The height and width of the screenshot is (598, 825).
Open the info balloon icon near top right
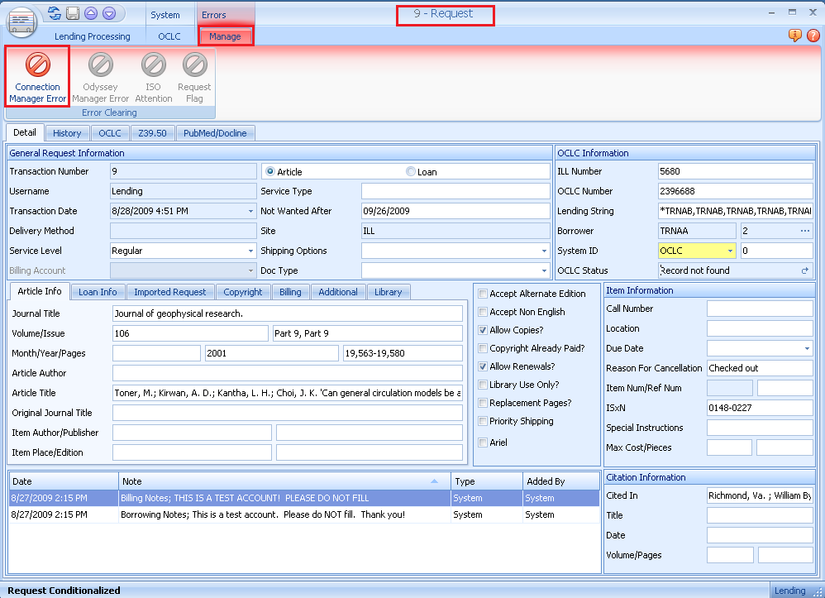(x=794, y=36)
